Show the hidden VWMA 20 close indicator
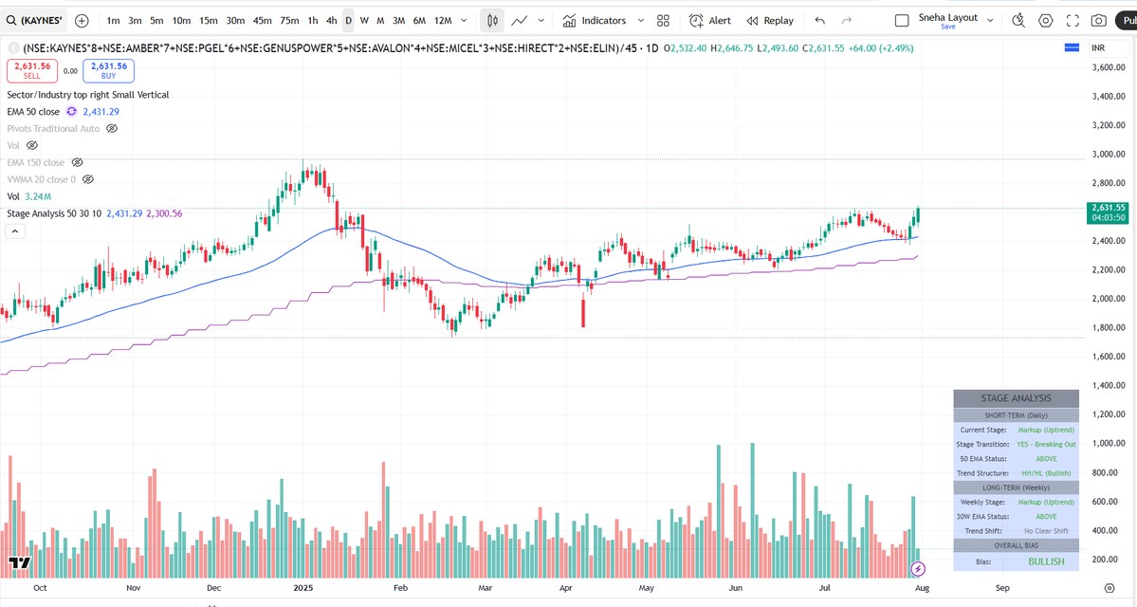The height and width of the screenshot is (607, 1137). tap(88, 179)
